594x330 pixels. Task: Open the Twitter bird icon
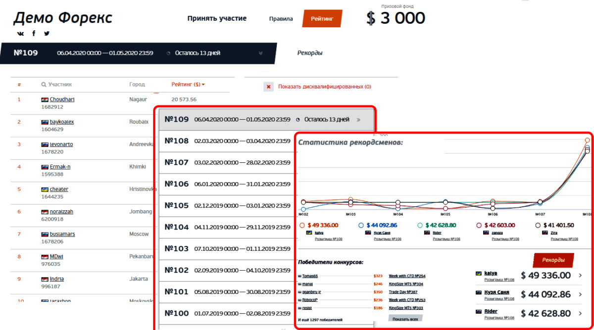(x=47, y=34)
